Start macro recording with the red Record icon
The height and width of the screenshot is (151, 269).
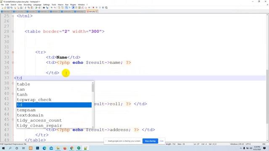pos(93,8)
